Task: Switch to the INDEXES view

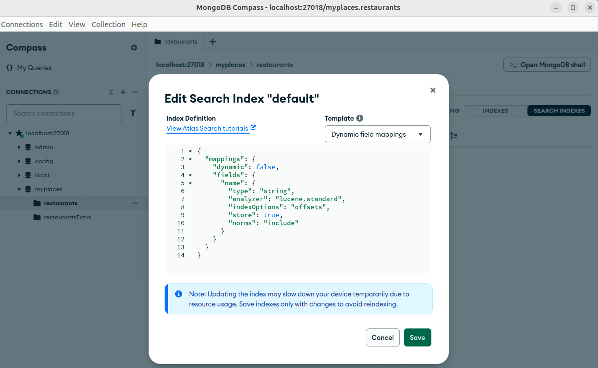Action: point(495,111)
